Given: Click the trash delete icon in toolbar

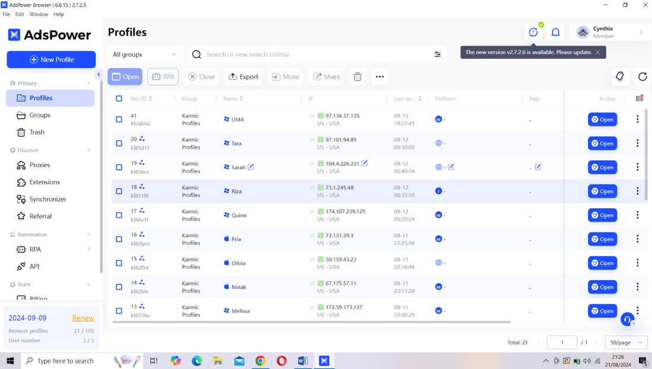Looking at the screenshot, I should pyautogui.click(x=357, y=77).
